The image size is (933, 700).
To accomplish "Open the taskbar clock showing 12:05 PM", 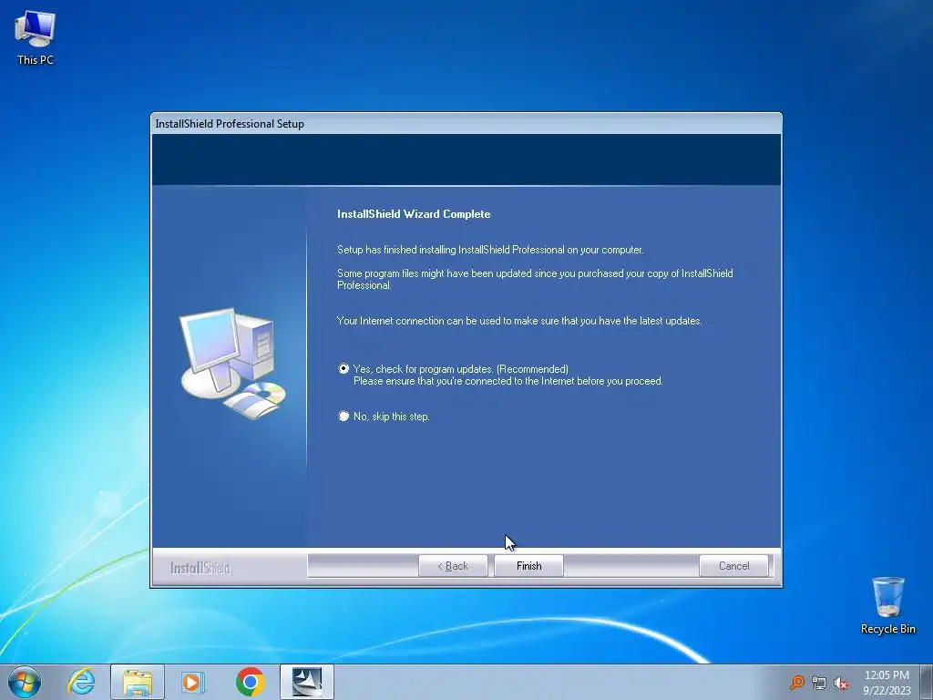I will tap(887, 683).
